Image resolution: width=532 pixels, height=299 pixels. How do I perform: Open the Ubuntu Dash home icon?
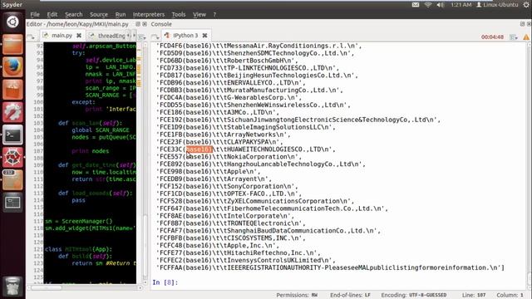tap(12, 22)
